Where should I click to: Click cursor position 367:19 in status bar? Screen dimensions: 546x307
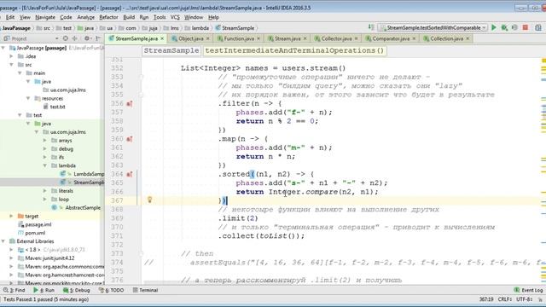pos(486,299)
